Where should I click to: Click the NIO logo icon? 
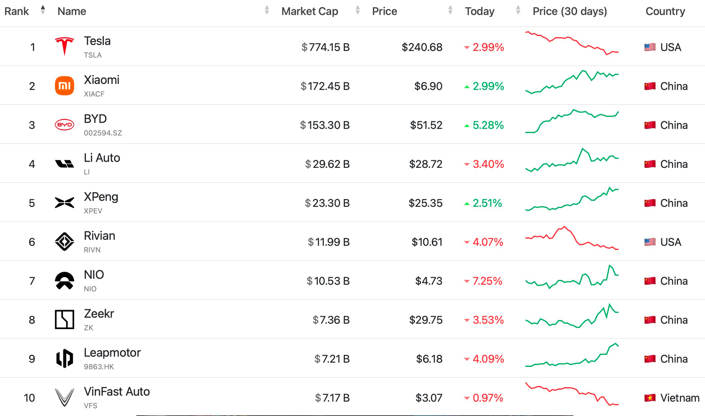pyautogui.click(x=64, y=281)
